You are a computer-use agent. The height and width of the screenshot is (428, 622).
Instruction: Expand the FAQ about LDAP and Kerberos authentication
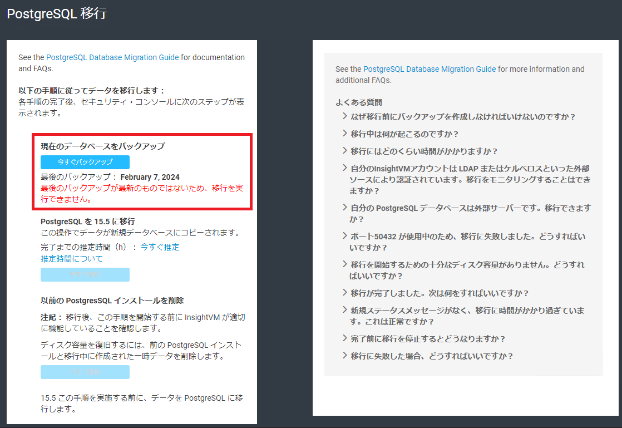[x=466, y=180]
